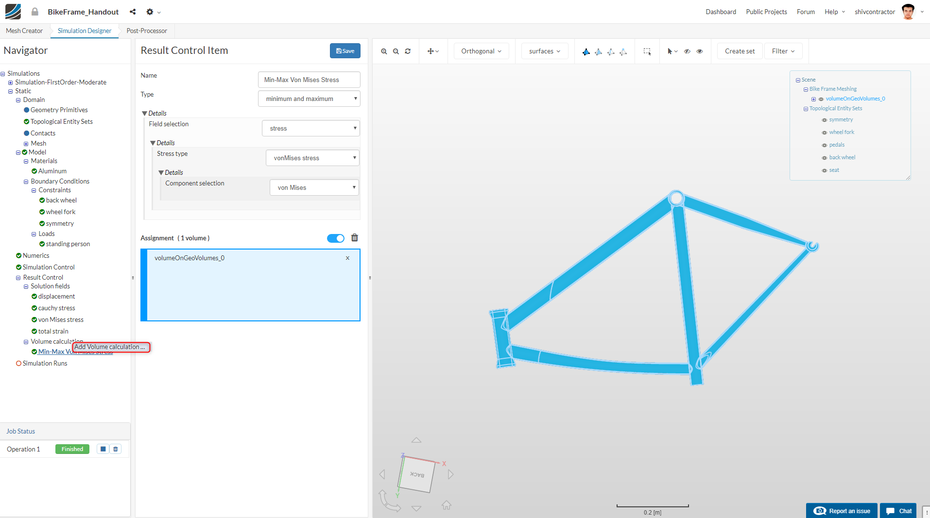Select the standing person load item

point(68,244)
